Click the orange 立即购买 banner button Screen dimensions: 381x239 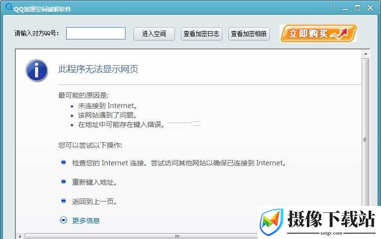click(318, 33)
